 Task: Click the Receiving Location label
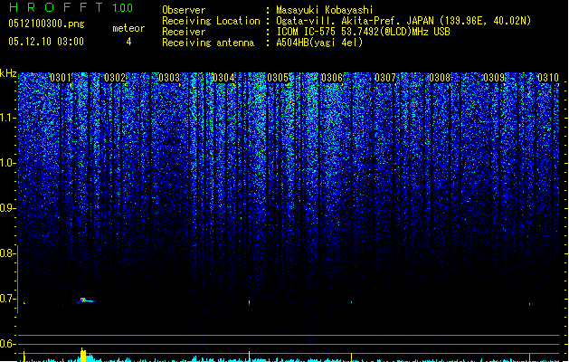point(211,21)
